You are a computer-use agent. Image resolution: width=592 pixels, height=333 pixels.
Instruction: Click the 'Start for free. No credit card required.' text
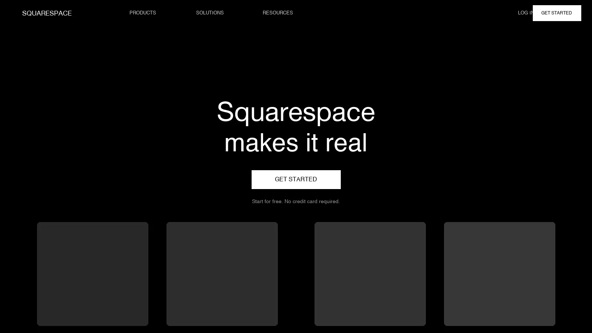tap(296, 202)
